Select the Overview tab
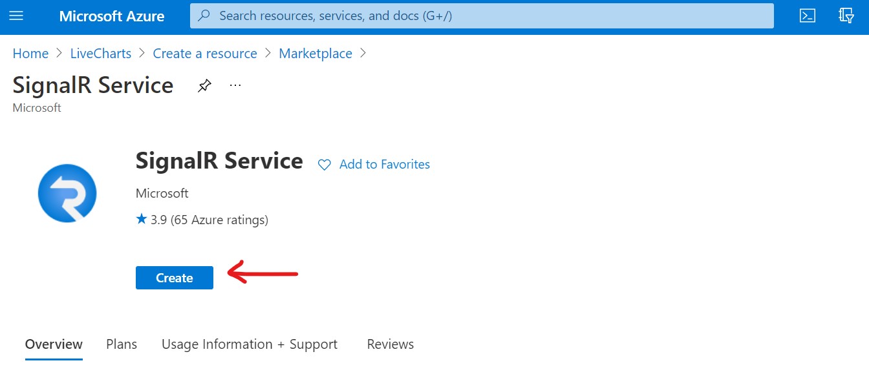This screenshot has width=869, height=374. [54, 344]
